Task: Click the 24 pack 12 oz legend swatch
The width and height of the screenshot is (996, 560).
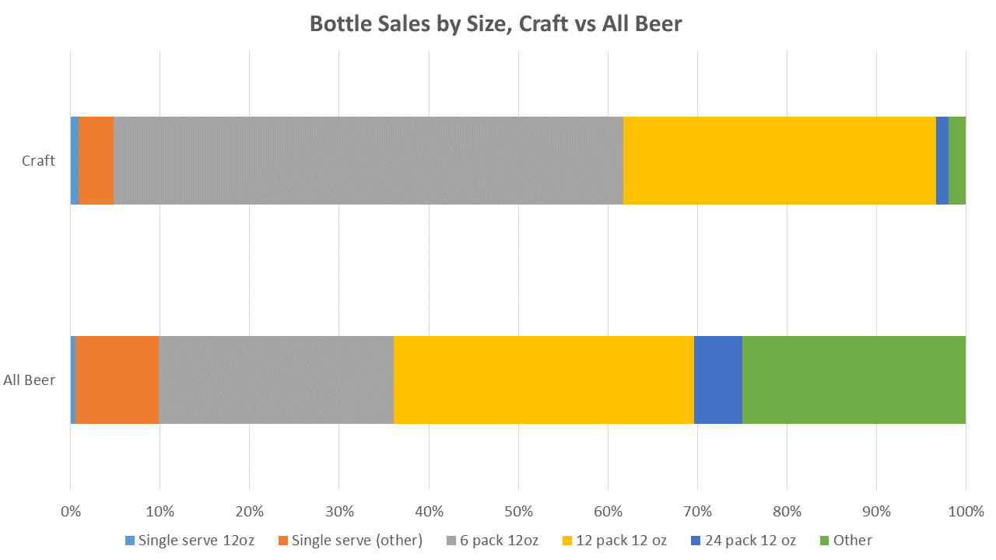Action: (697, 541)
